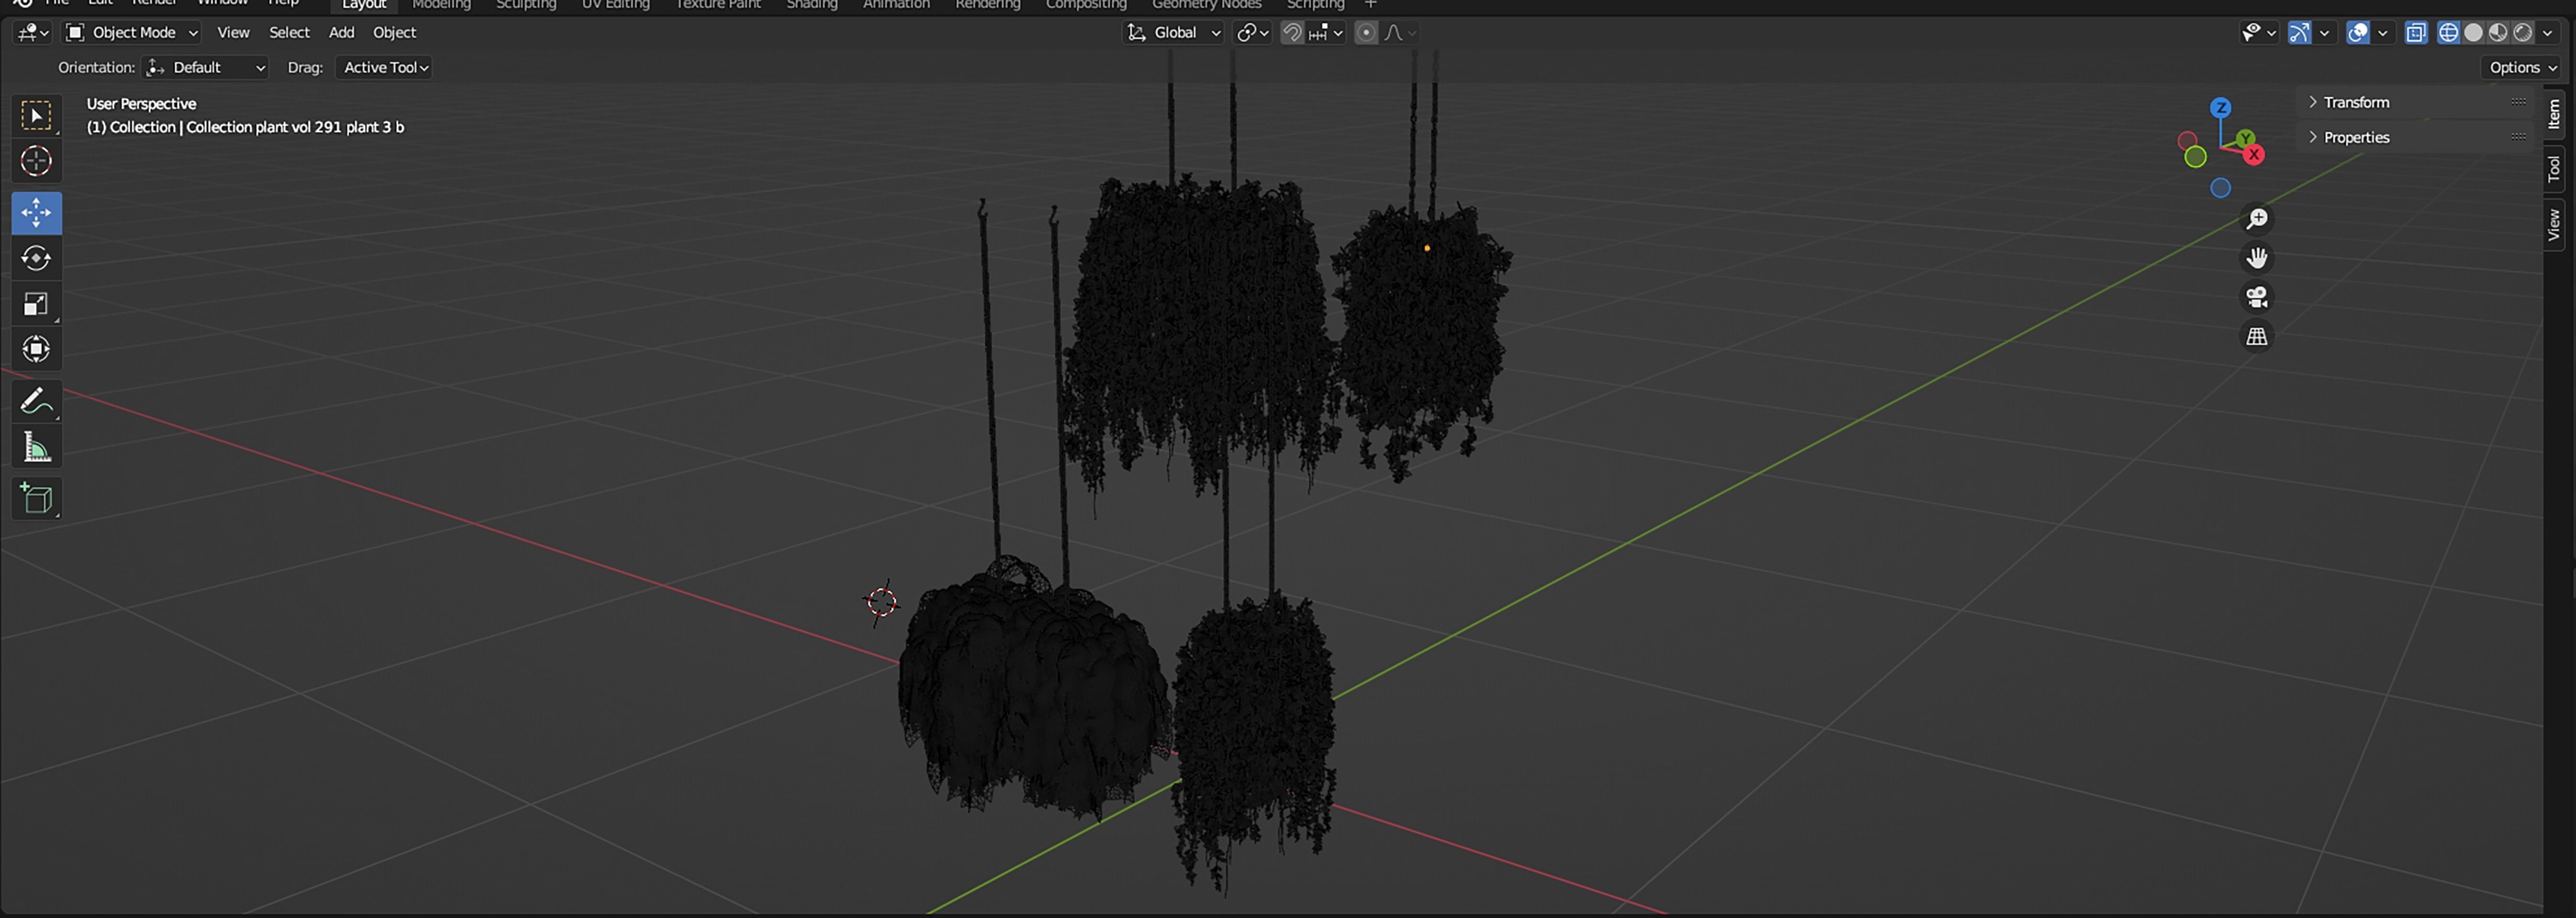Click the blue Z axis on navigation gizmo

[x=2220, y=108]
